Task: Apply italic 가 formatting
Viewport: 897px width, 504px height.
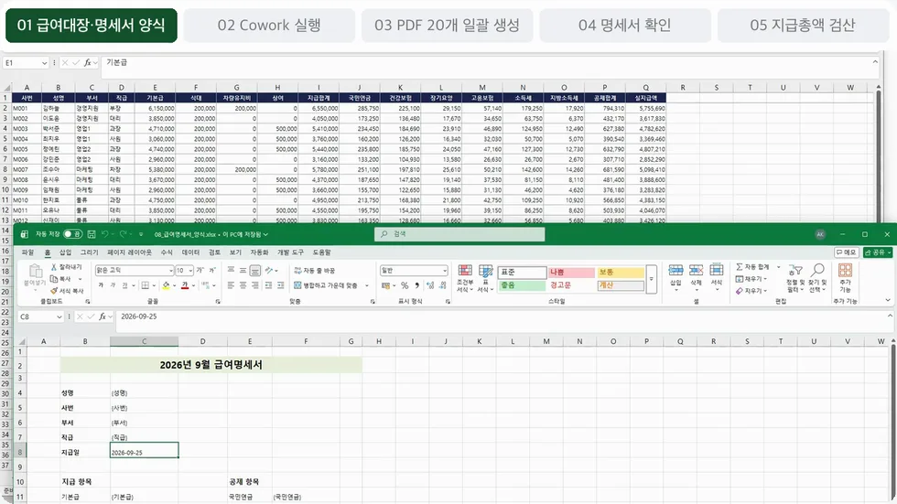Action: [113, 285]
